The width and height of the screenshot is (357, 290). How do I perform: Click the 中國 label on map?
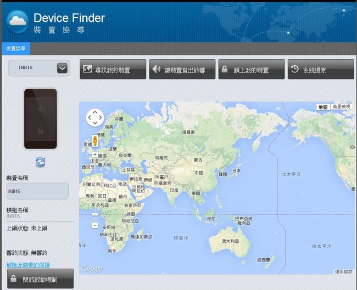point(199,173)
